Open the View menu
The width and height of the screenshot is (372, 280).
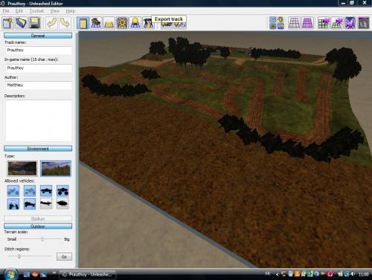click(x=54, y=11)
